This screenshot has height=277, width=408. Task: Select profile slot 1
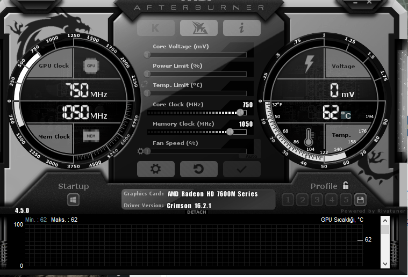tap(288, 200)
